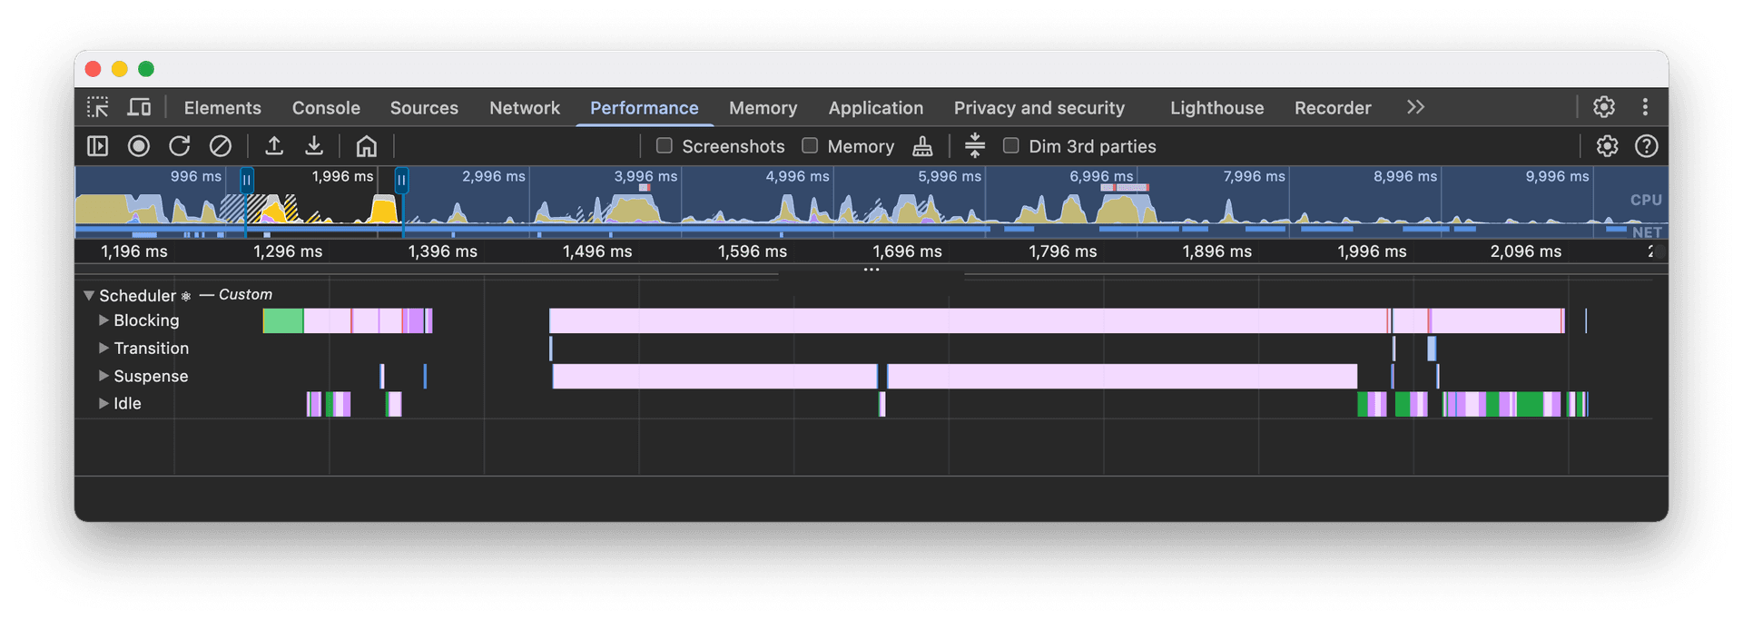Click the left overview range handle
The height and width of the screenshot is (620, 1743).
[x=247, y=180]
